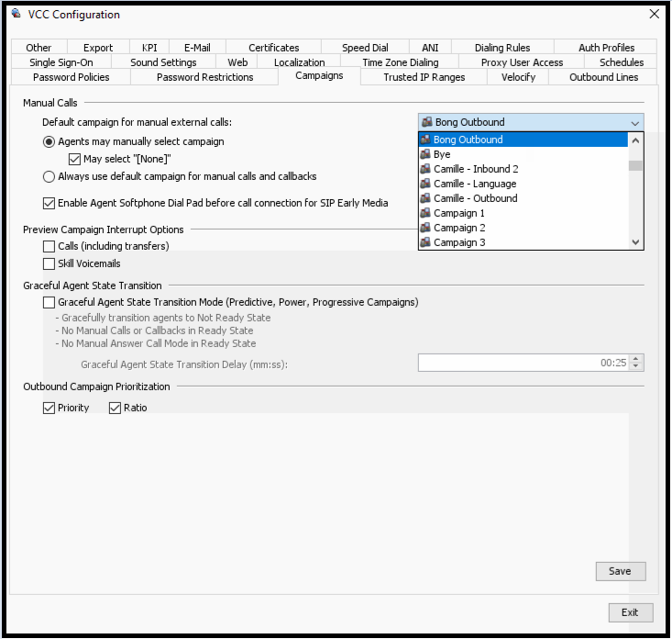Open the Sound Settings tab
This screenshot has height=639, width=672.
pos(163,62)
